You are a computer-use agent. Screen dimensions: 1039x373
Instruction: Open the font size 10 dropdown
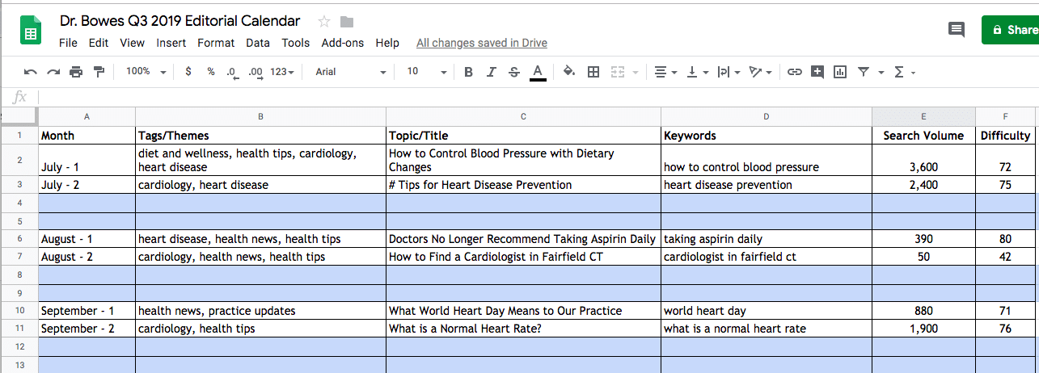coord(426,72)
